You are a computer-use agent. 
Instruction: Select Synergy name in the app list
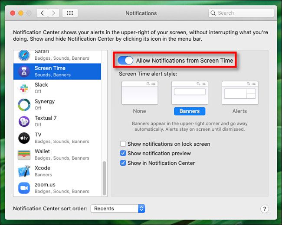click(x=45, y=102)
